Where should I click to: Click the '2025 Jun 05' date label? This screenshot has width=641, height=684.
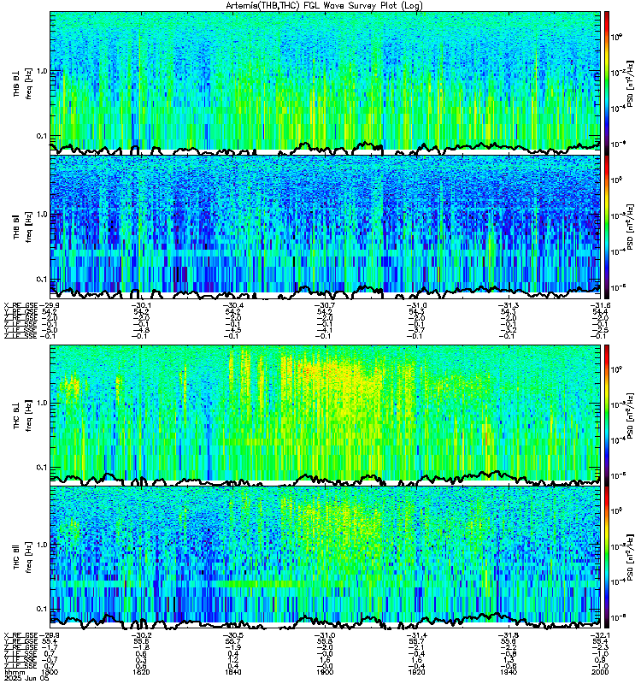pos(26,678)
